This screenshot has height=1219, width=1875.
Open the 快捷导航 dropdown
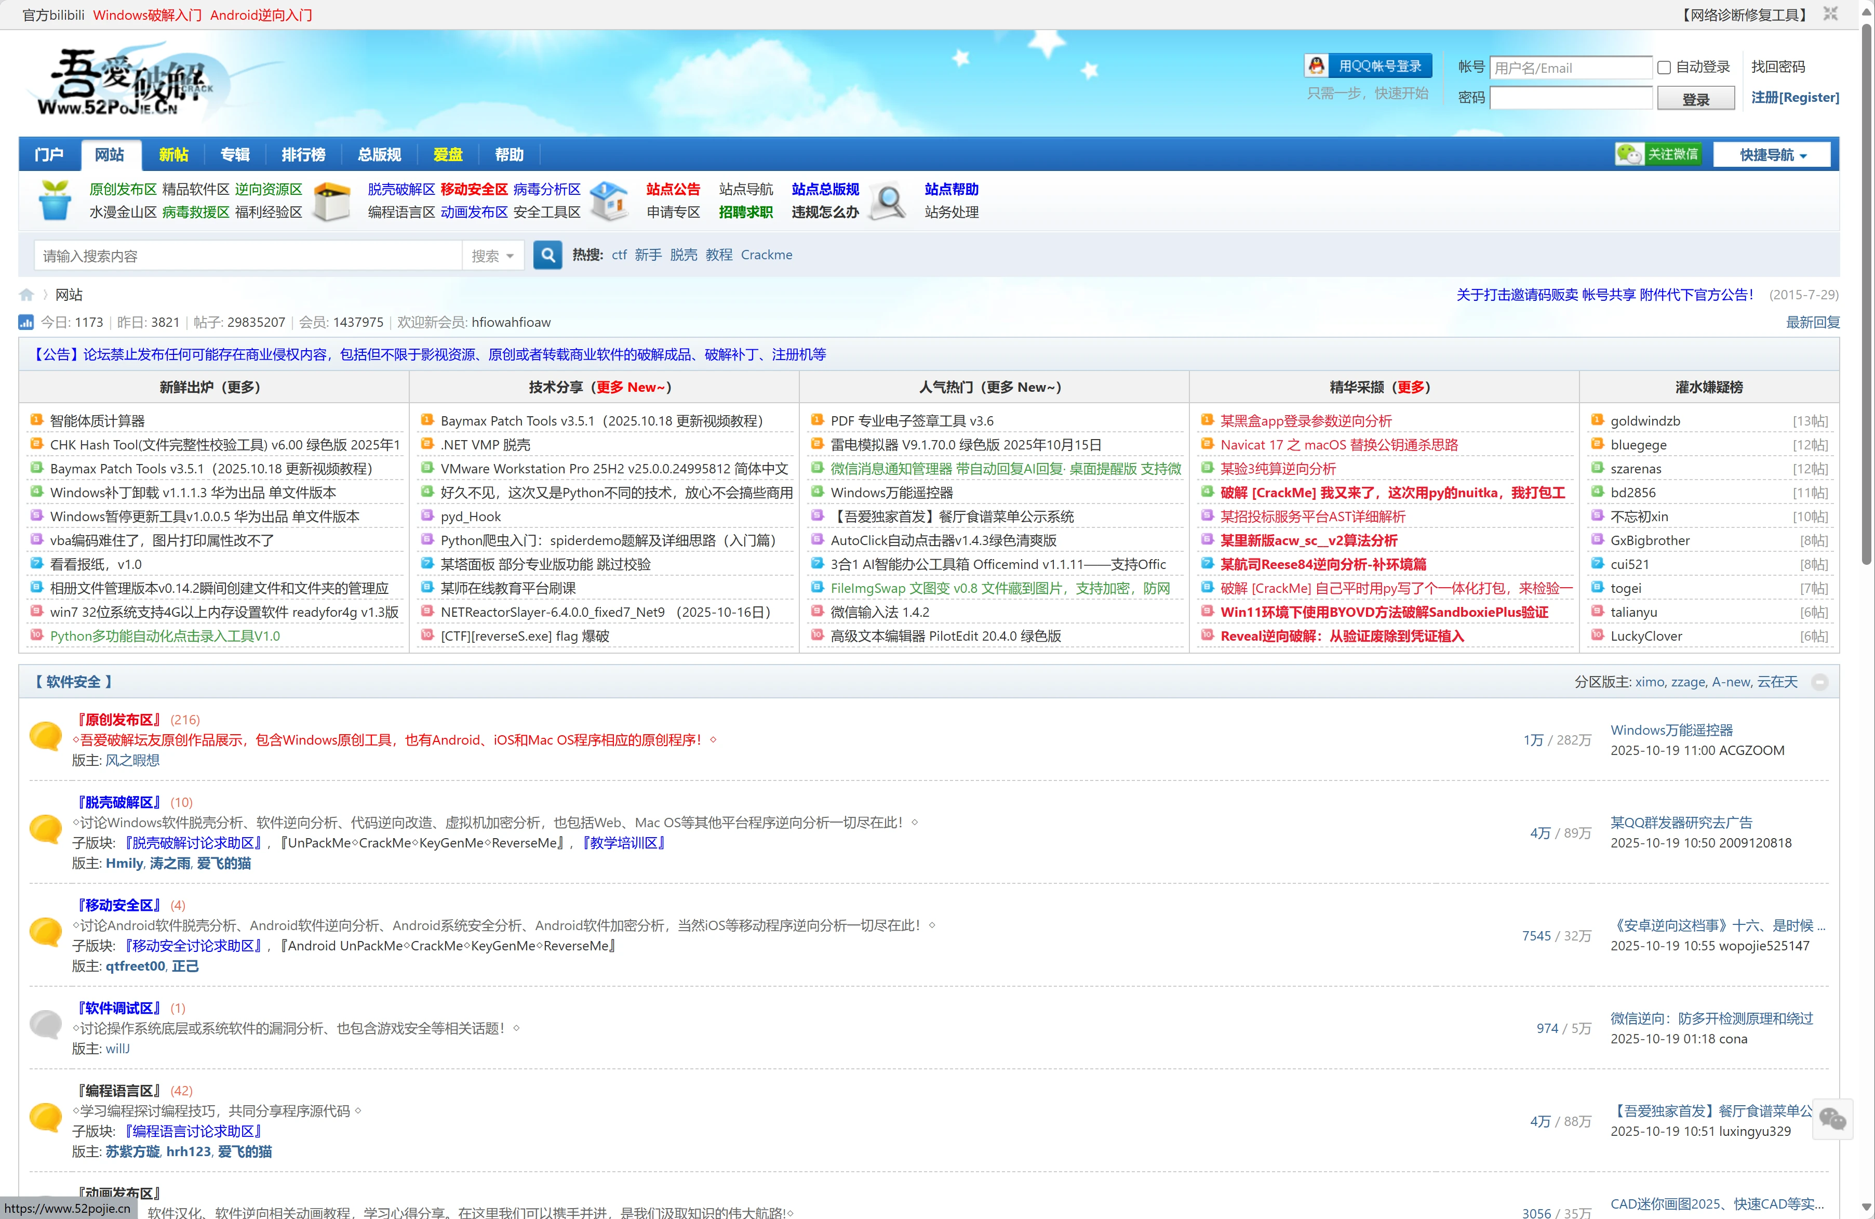pyautogui.click(x=1773, y=154)
